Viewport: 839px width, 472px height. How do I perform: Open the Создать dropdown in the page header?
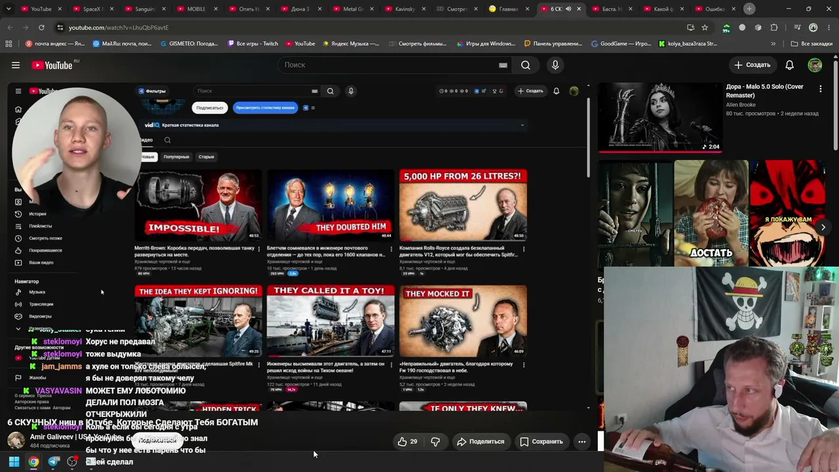[x=752, y=65]
